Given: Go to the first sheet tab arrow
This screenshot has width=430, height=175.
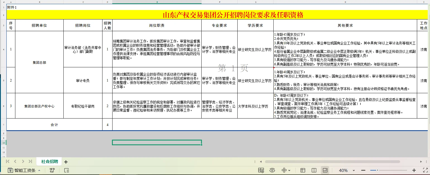Looking at the screenshot, I should [x=8, y=161].
